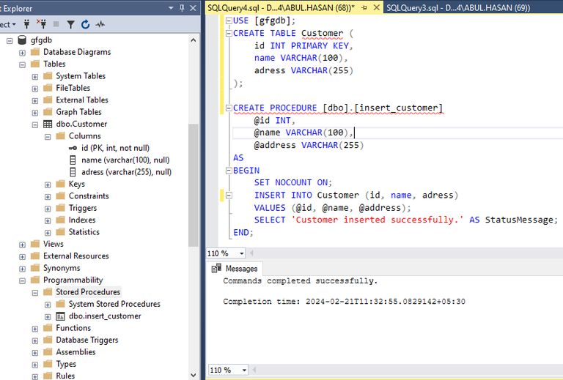563x380 pixels.
Task: Expand the System Tables node
Action: coord(35,77)
